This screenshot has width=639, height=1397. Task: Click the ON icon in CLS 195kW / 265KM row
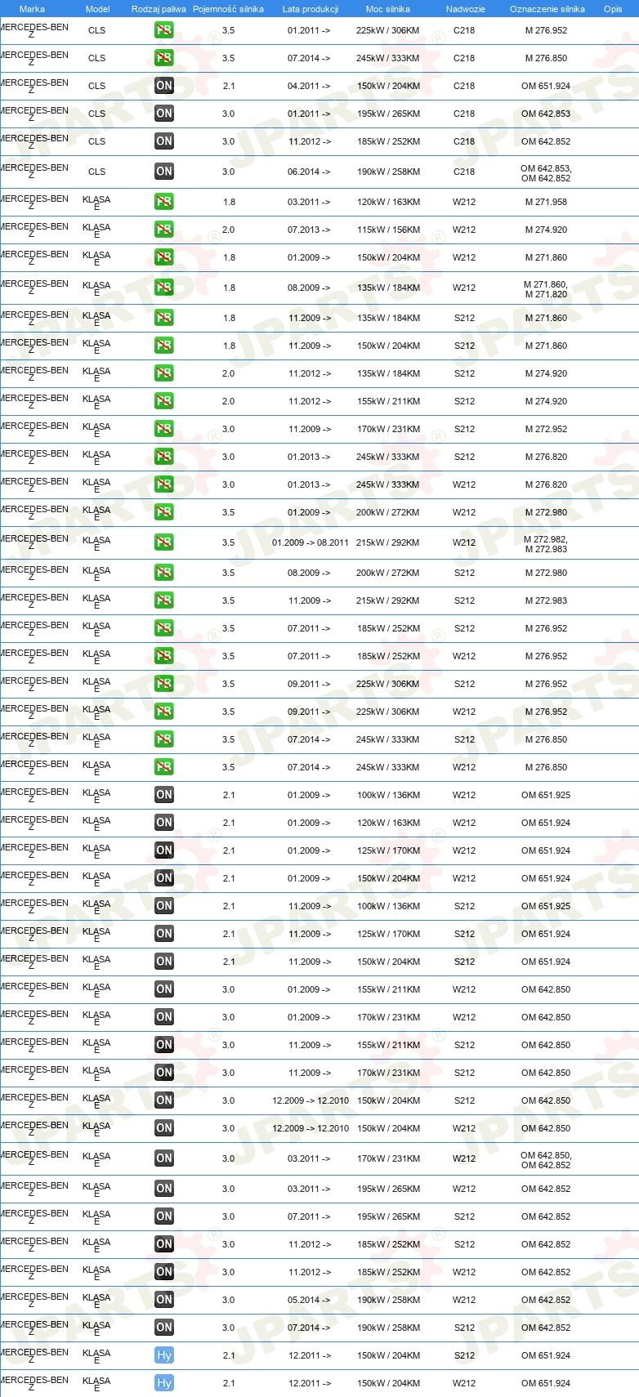(164, 114)
